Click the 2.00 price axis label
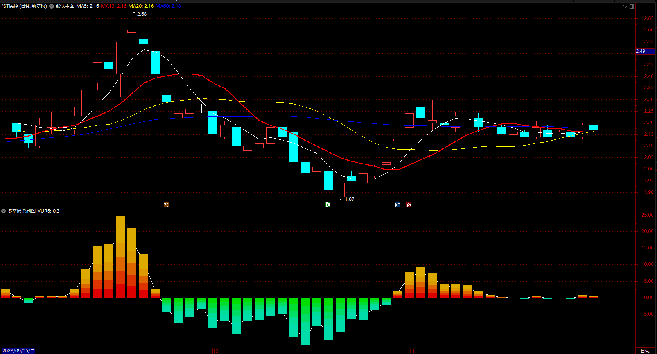Image resolution: width=657 pixels, height=354 pixels. (649, 169)
